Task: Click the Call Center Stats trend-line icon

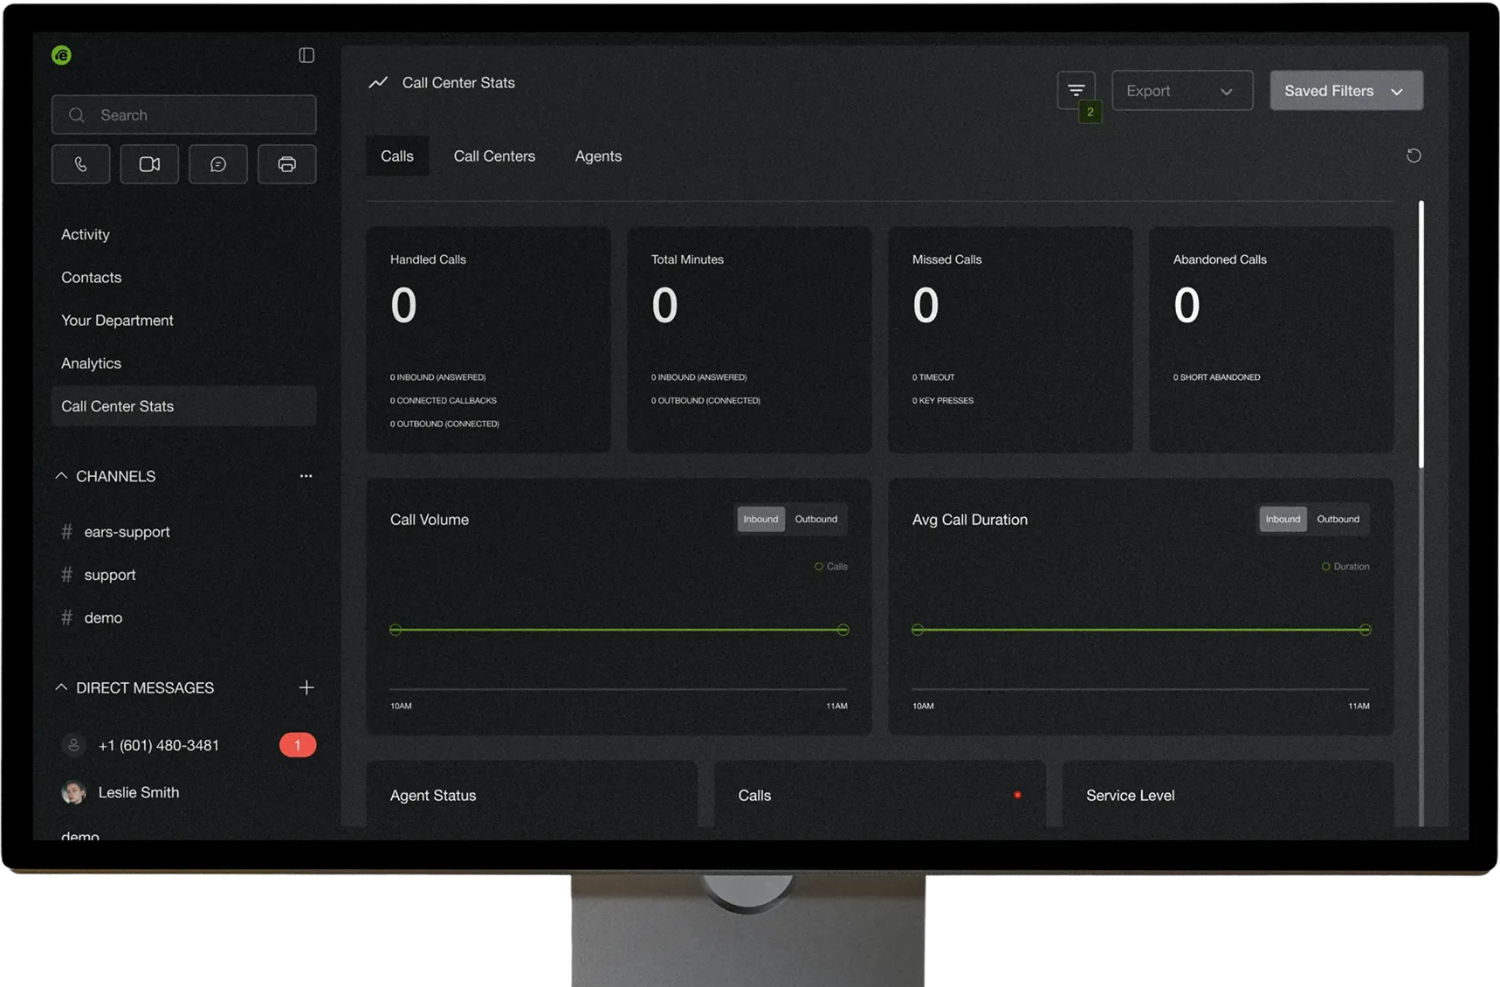Action: point(378,82)
